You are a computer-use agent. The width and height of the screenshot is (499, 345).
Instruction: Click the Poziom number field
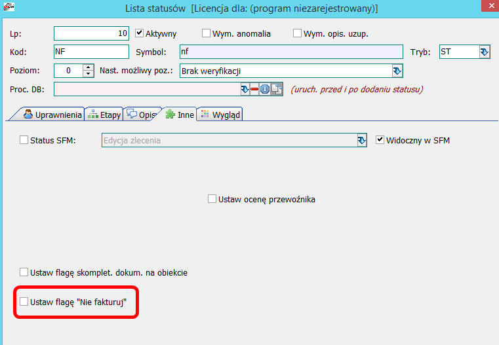(x=68, y=71)
